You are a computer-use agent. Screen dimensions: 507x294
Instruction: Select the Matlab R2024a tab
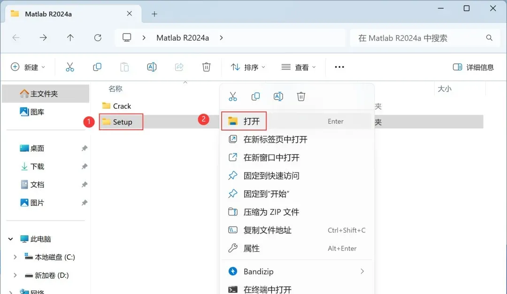(x=73, y=14)
